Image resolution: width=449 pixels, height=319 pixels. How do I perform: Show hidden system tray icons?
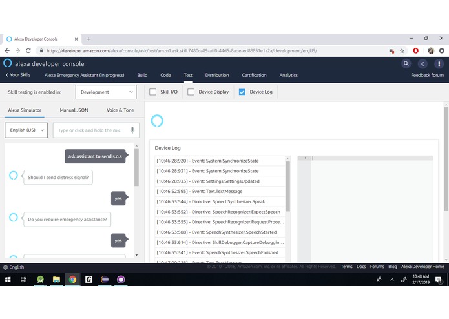392,280
